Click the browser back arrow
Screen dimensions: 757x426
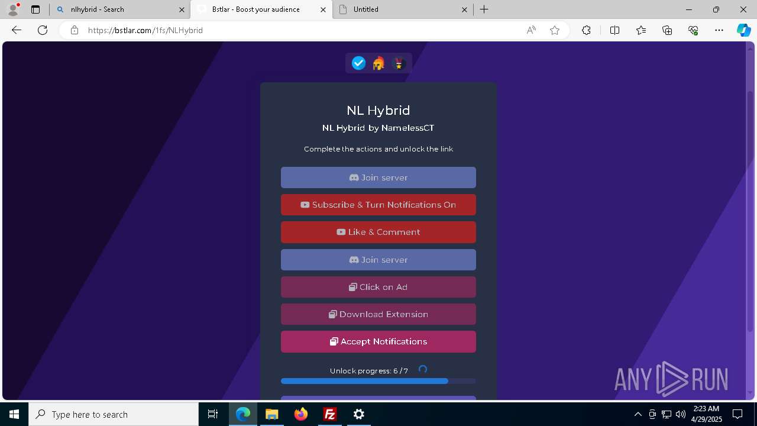point(17,30)
